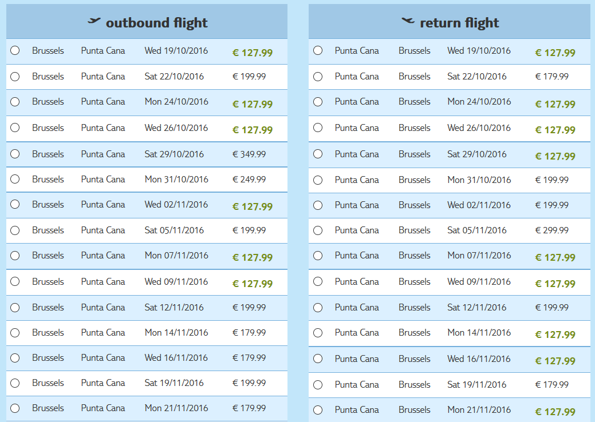Click the return flight header title

coord(459,23)
